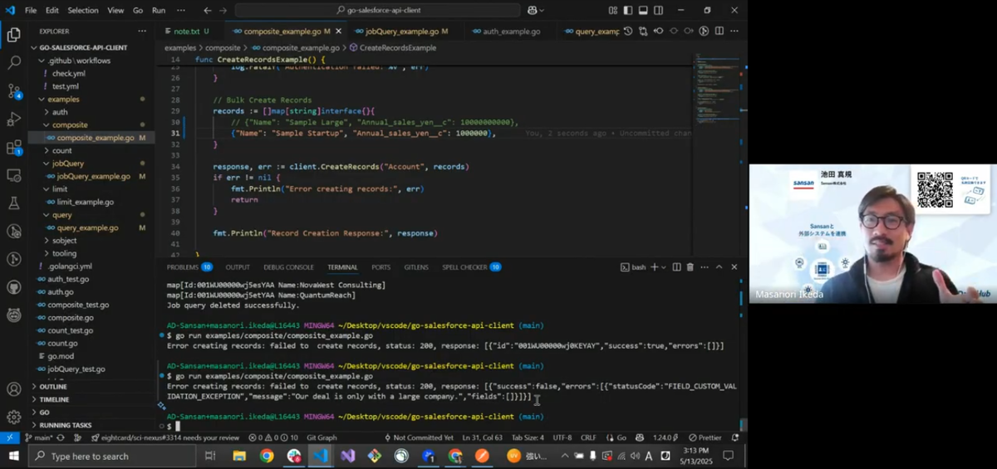Expand the tooling folder
The height and width of the screenshot is (469, 997).
64,253
